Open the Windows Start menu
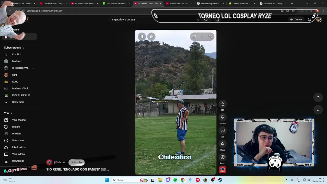The width and height of the screenshot is (327, 184). pyautogui.click(x=107, y=180)
